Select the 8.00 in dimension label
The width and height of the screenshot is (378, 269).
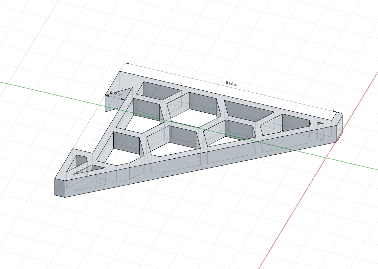tap(232, 83)
